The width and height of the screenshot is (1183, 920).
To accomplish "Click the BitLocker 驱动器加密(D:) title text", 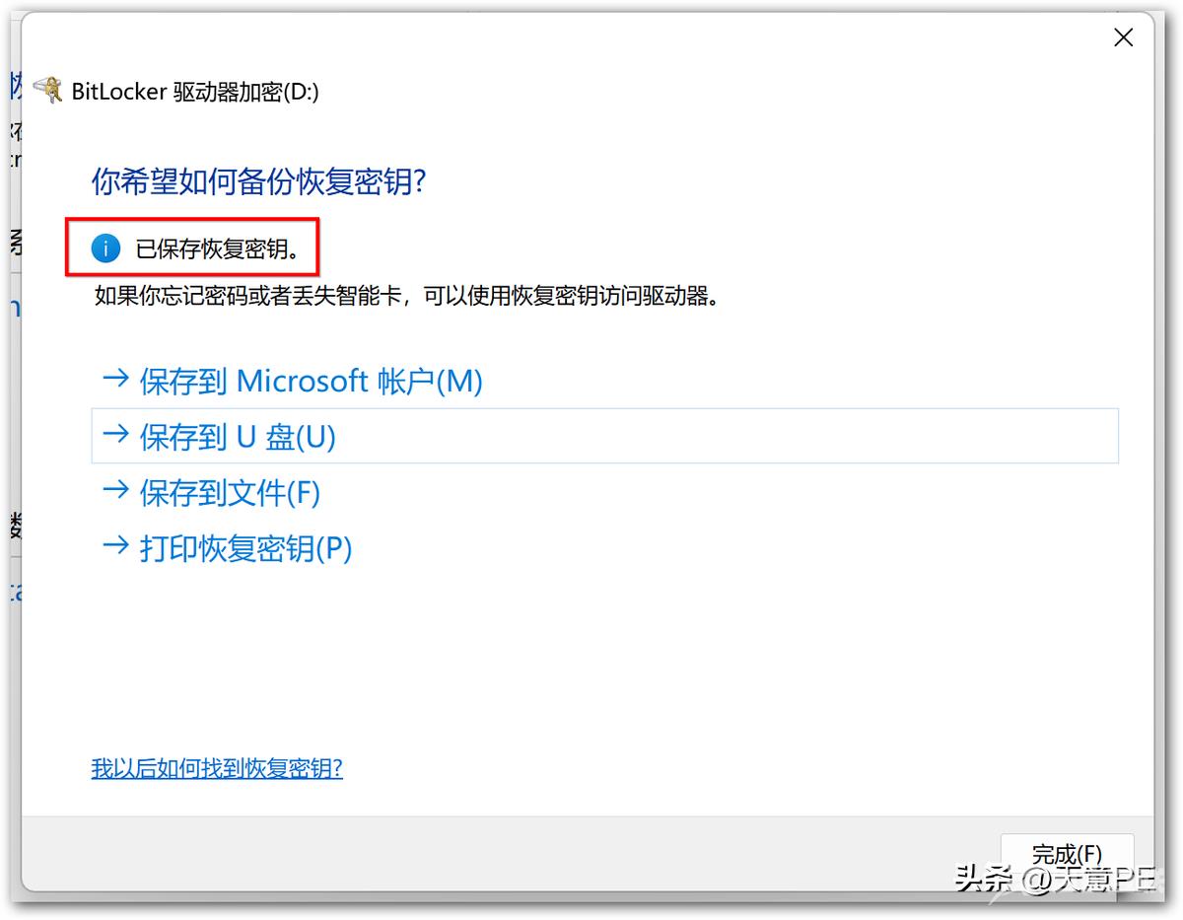I will click(x=195, y=92).
